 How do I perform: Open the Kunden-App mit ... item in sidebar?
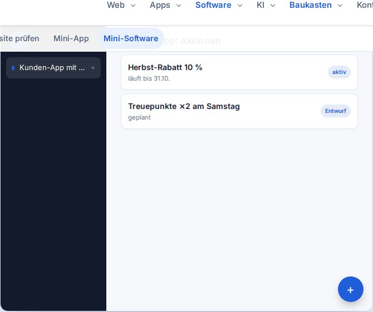(53, 68)
